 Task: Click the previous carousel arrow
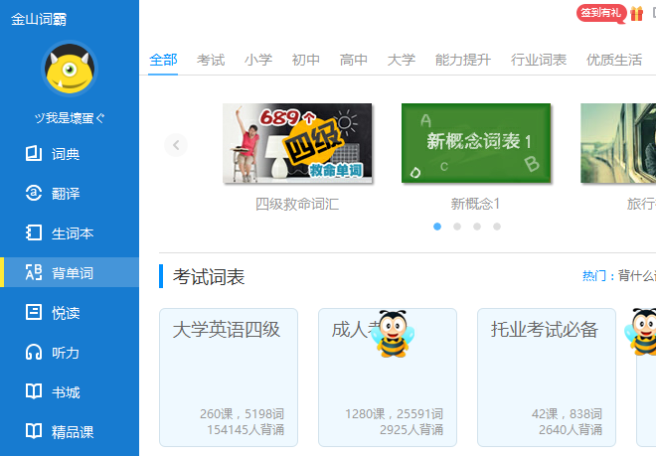coord(176,145)
